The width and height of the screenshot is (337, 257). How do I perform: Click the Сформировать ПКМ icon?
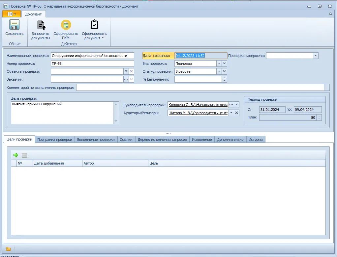[66, 25]
